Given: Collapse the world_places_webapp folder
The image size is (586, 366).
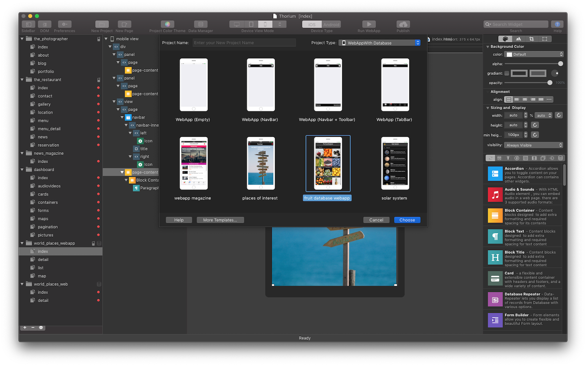Looking at the screenshot, I should (22, 243).
